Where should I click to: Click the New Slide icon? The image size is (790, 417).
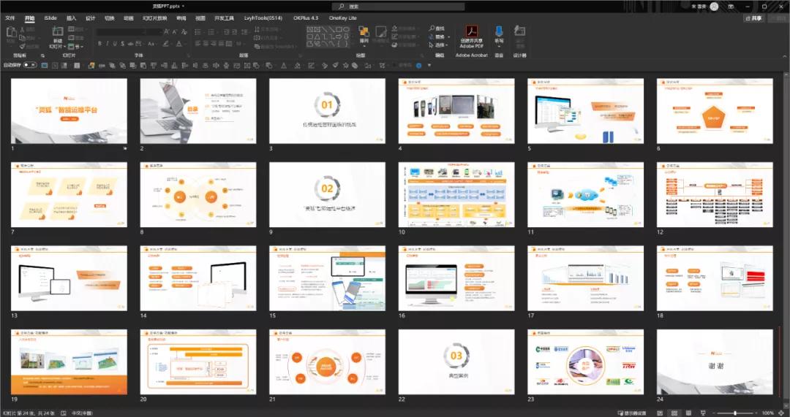(57, 35)
